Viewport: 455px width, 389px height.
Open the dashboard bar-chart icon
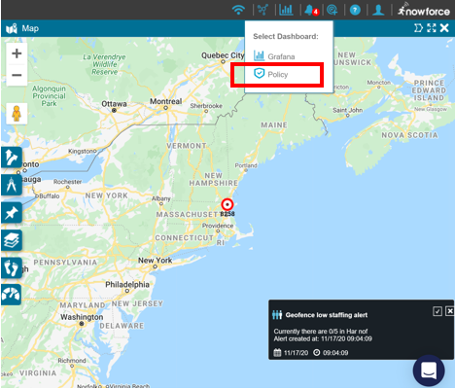[286, 10]
